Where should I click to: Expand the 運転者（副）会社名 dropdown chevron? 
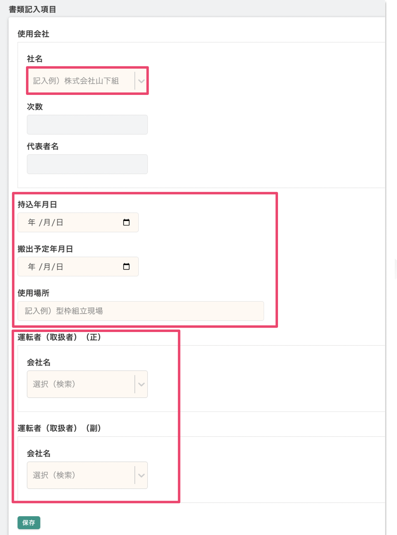coord(141,475)
